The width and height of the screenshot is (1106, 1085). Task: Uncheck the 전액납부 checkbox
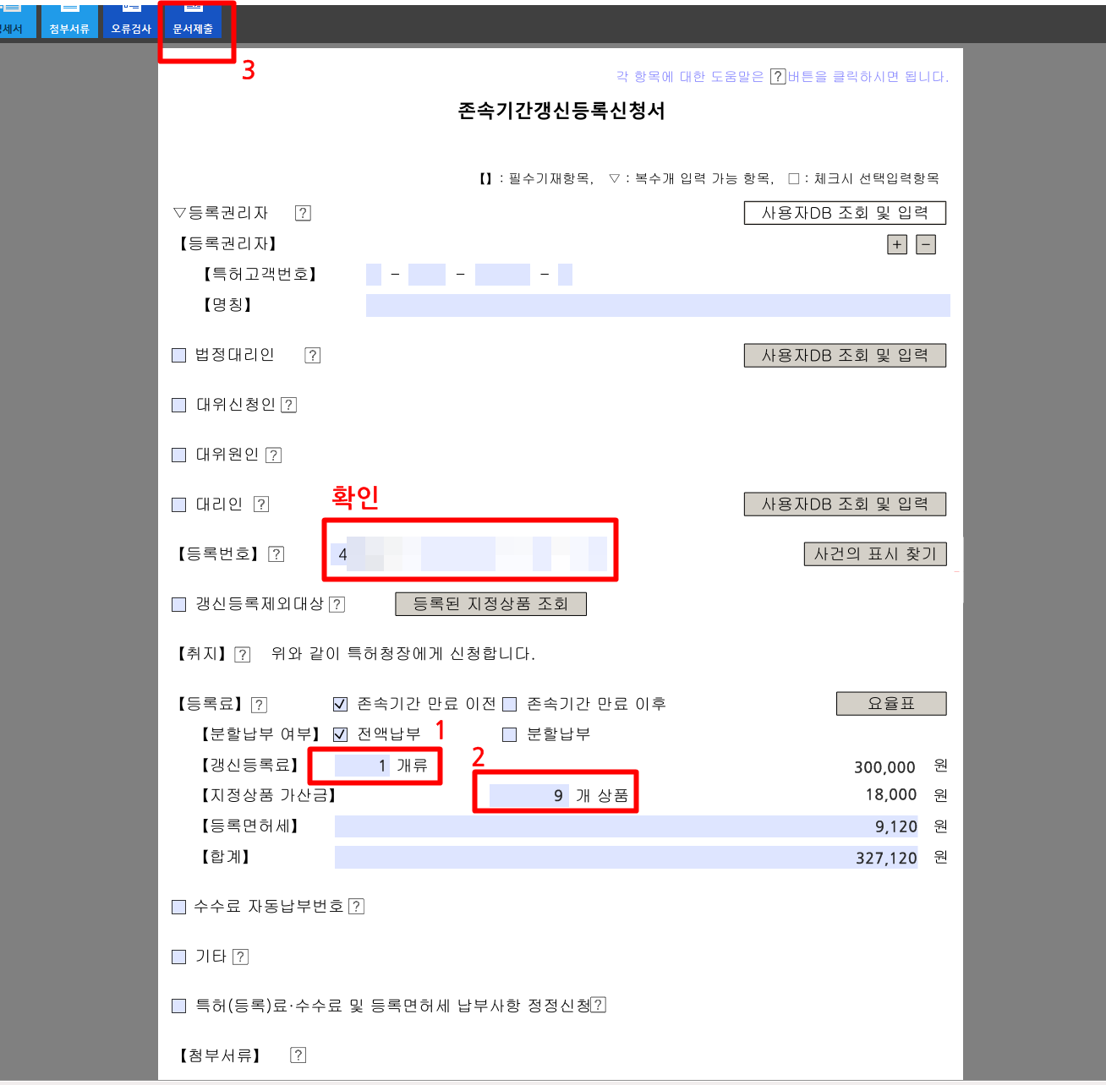point(341,734)
